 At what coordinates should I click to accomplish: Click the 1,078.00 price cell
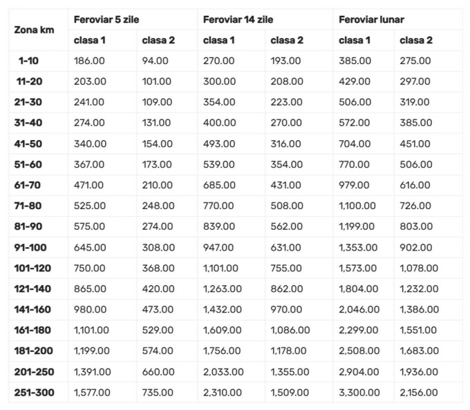click(x=419, y=268)
